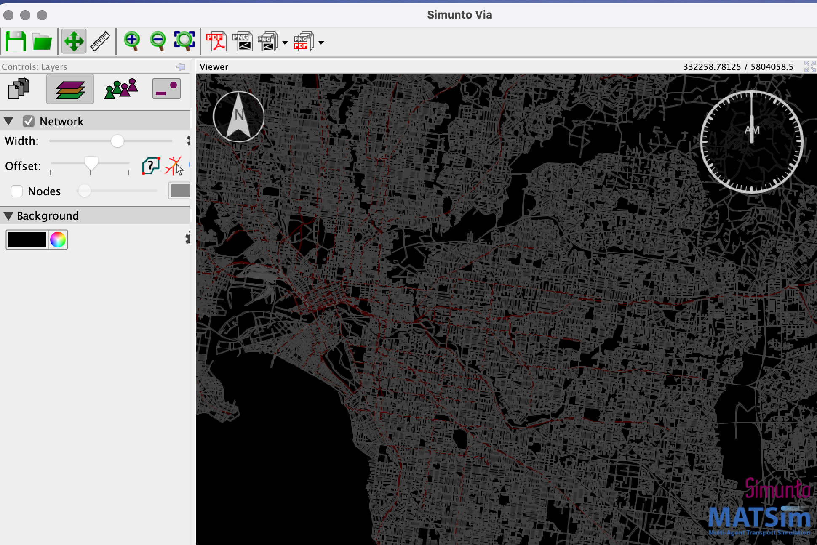
Task: Select the zoom out magnifier icon
Action: (x=158, y=40)
